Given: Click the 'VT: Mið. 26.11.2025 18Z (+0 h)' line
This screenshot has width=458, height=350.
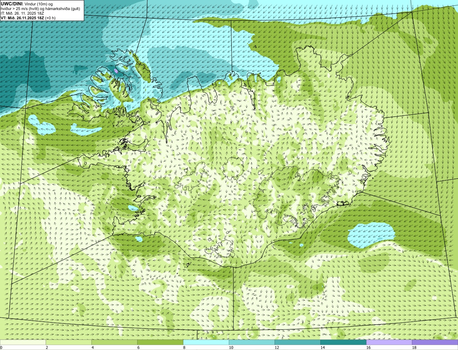Looking at the screenshot, I should (x=28, y=18).
